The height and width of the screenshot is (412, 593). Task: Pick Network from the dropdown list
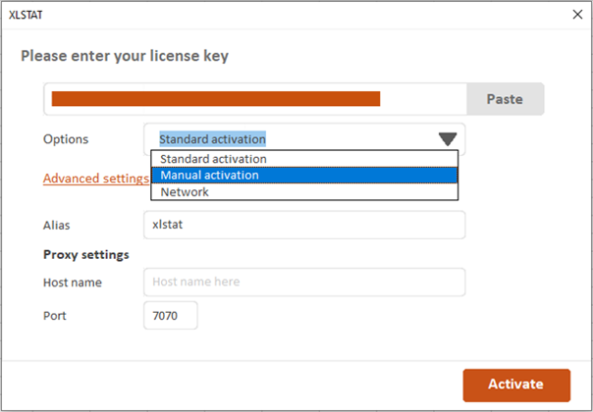click(185, 192)
